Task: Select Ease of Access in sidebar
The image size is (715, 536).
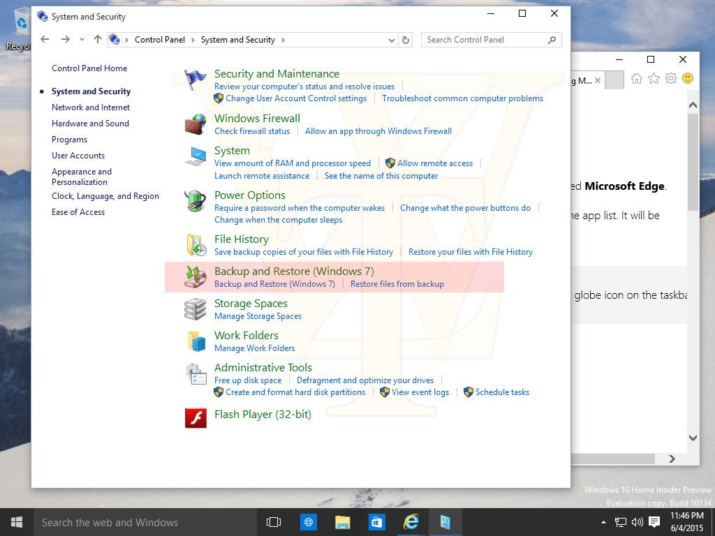Action: [78, 212]
